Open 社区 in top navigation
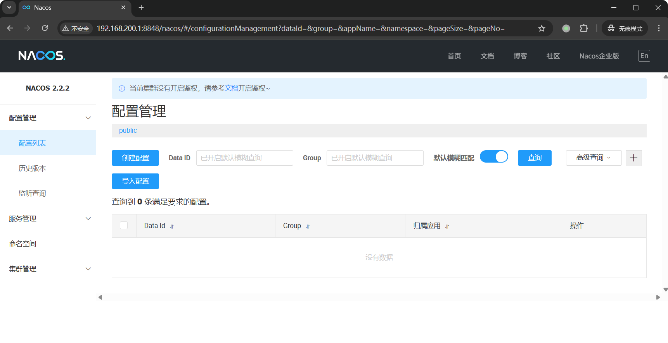This screenshot has width=668, height=343. 553,56
